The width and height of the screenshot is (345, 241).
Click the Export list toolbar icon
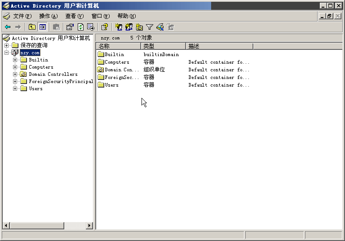pos(91,27)
